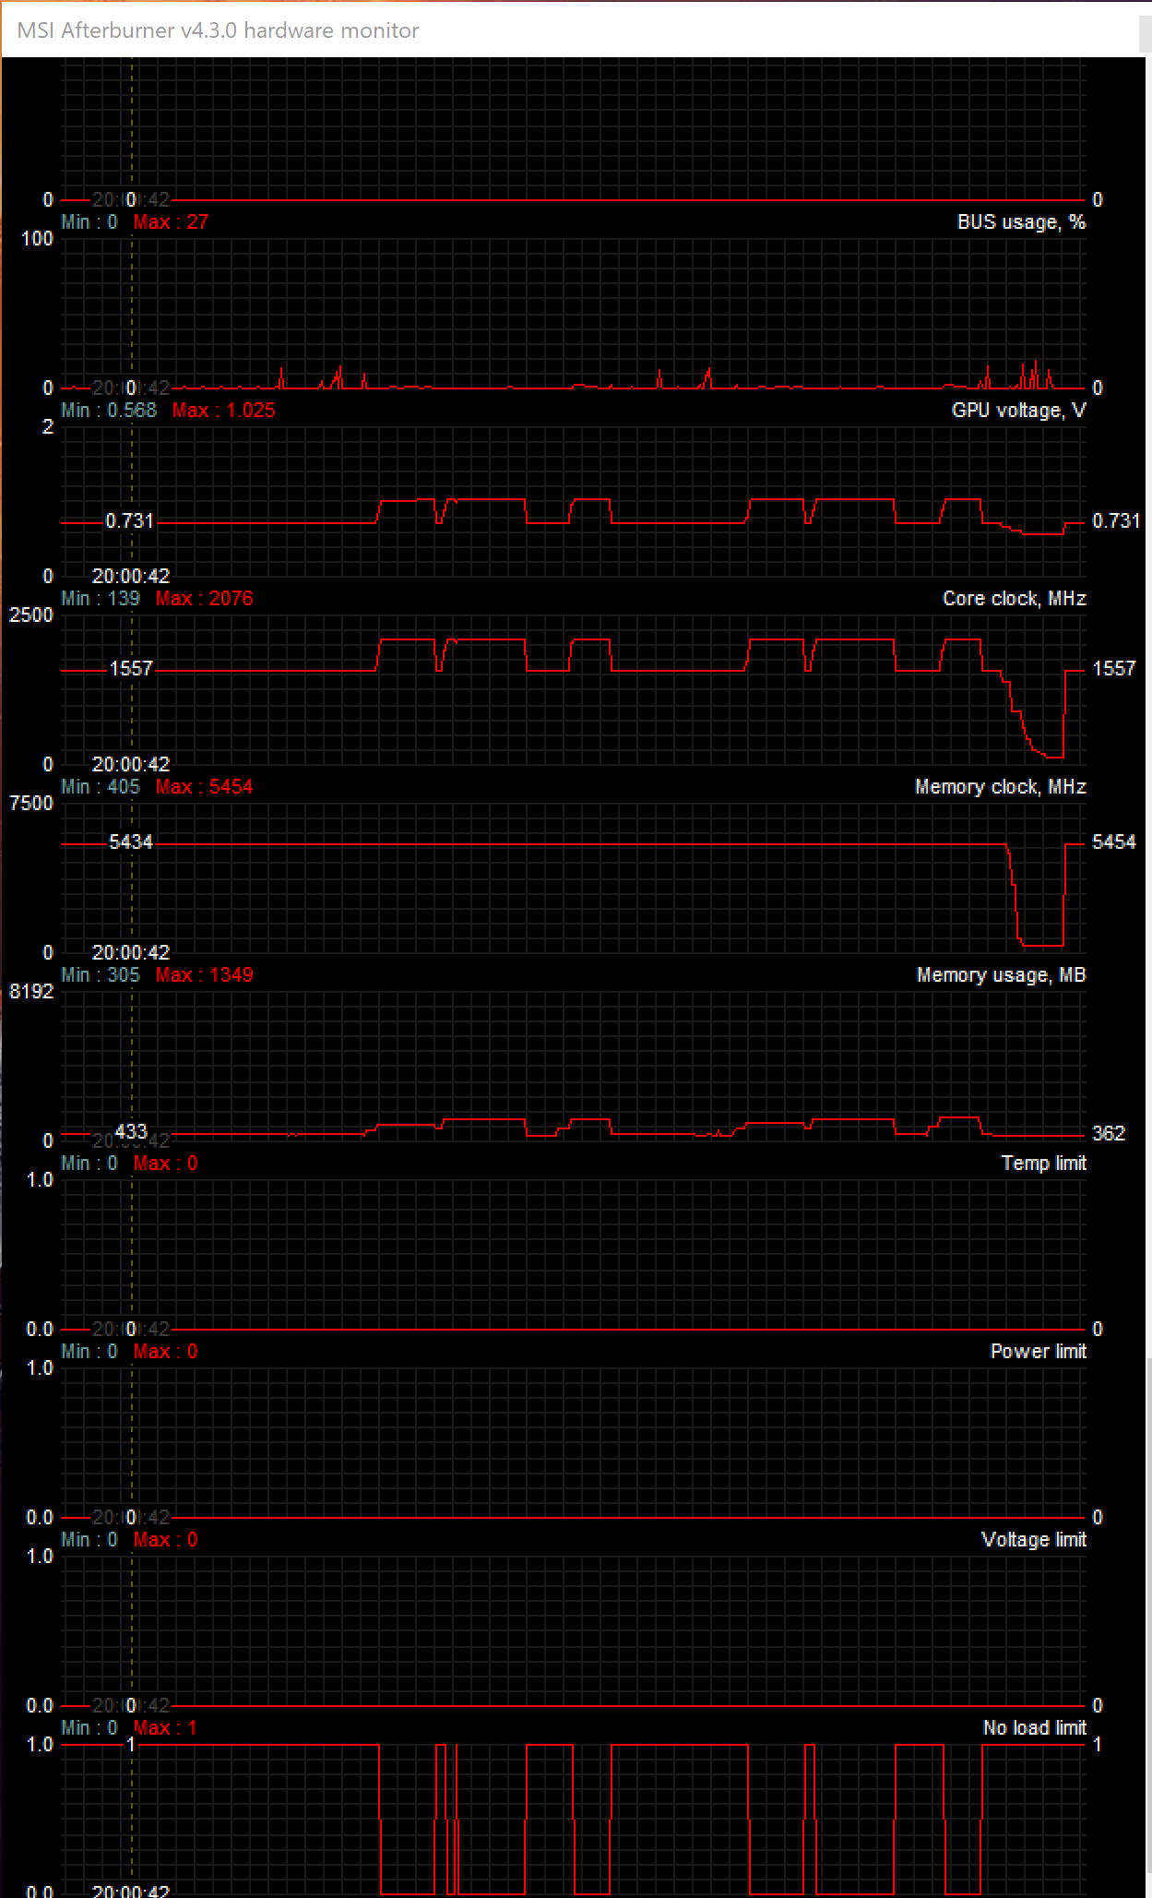Viewport: 1152px width, 1898px height.
Task: Click the "Min : 305" memory usage value
Action: point(101,975)
